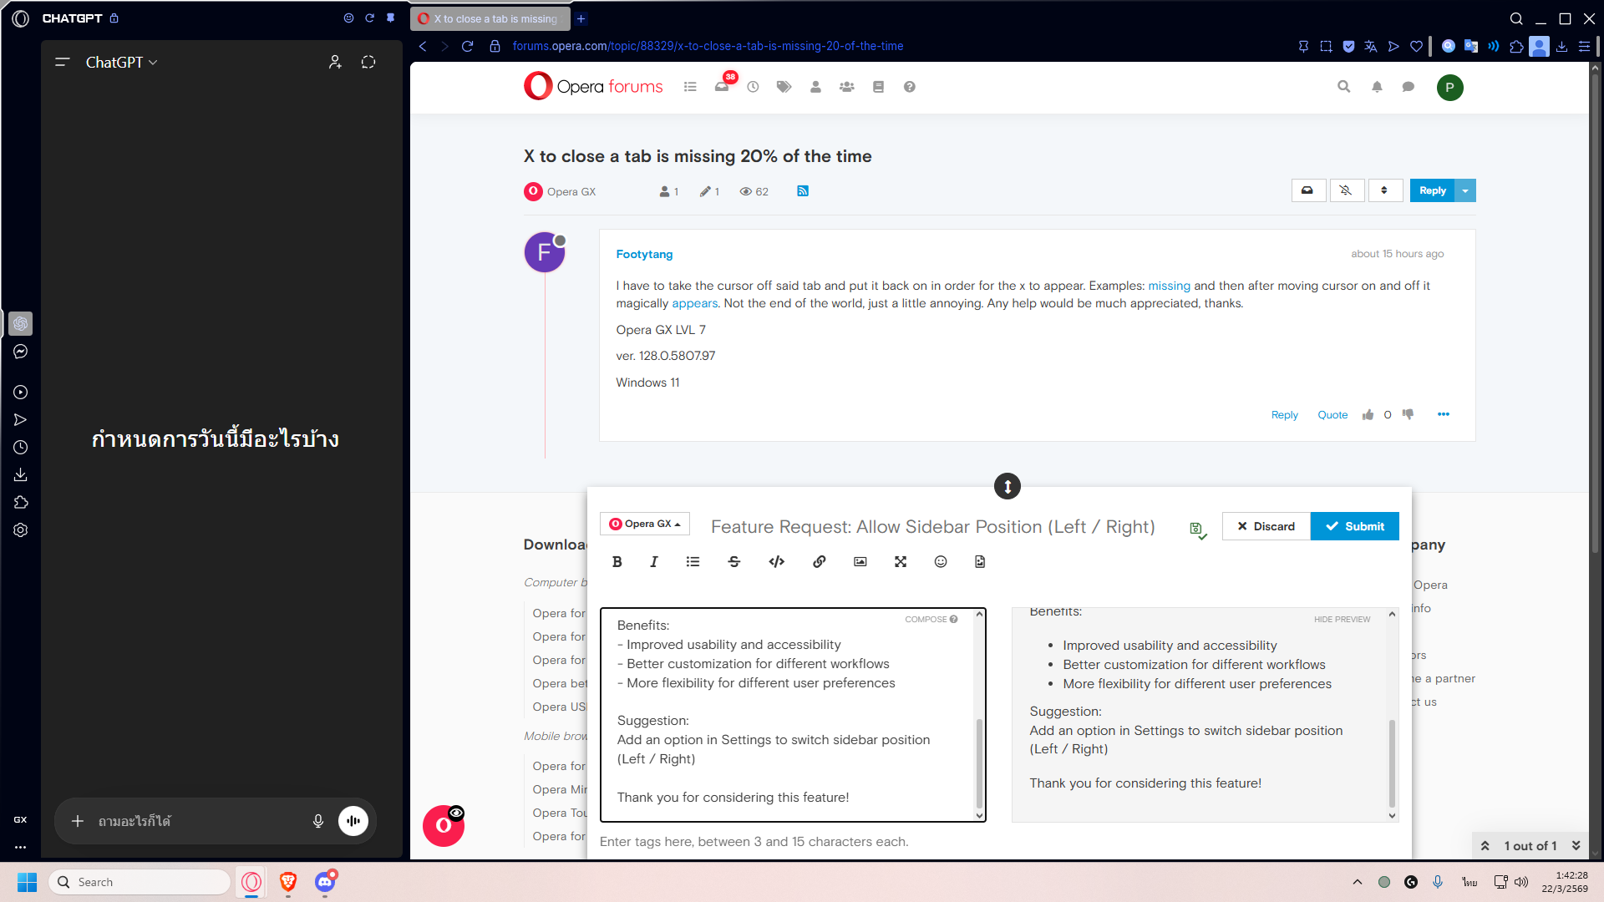Select the 'X to close a tab' browser tab
1604x902 pixels.
click(489, 18)
